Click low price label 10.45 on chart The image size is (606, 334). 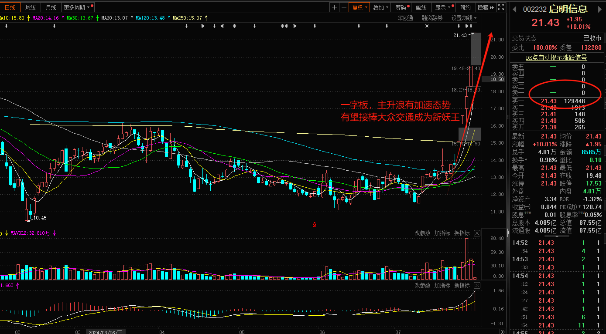[x=40, y=217]
